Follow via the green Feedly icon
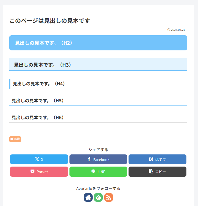The image size is (198, 206). pos(98,197)
